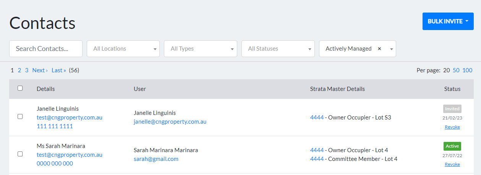Viewport: 481px width, 175px height.
Task: Open sarah@gmail.com user email
Action: click(x=156, y=159)
